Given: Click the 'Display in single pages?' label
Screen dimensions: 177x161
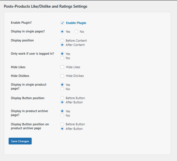Looking at the screenshot, I should (x=28, y=32).
